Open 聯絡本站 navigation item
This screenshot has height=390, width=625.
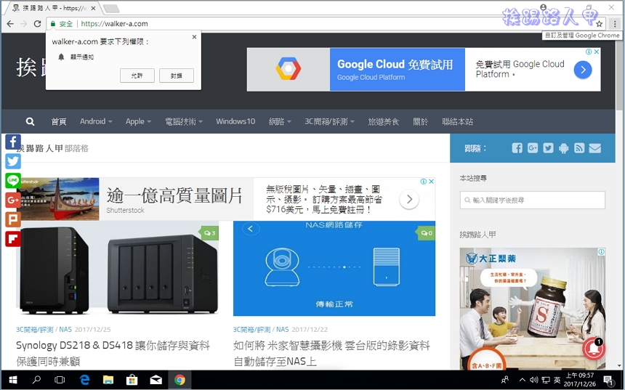458,121
